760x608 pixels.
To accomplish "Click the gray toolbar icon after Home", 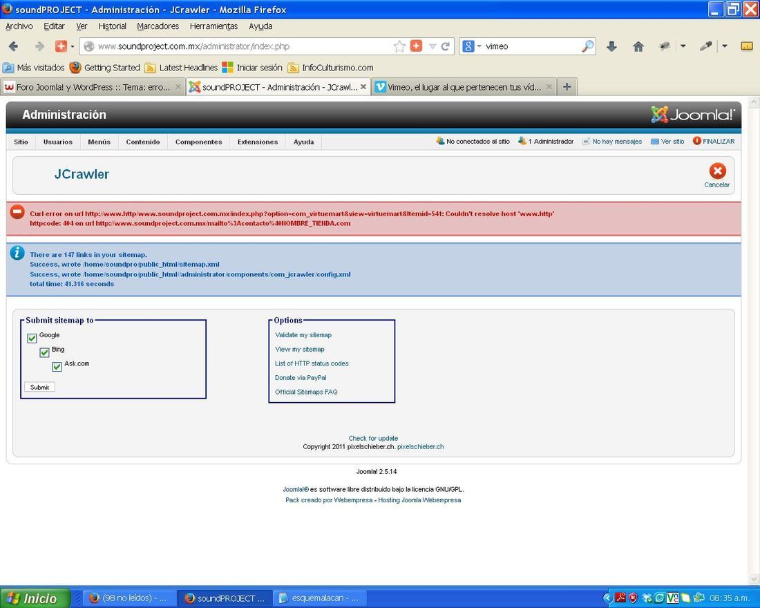I will click(x=664, y=46).
